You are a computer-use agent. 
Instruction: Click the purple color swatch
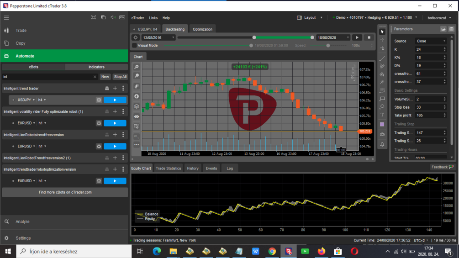point(382,124)
